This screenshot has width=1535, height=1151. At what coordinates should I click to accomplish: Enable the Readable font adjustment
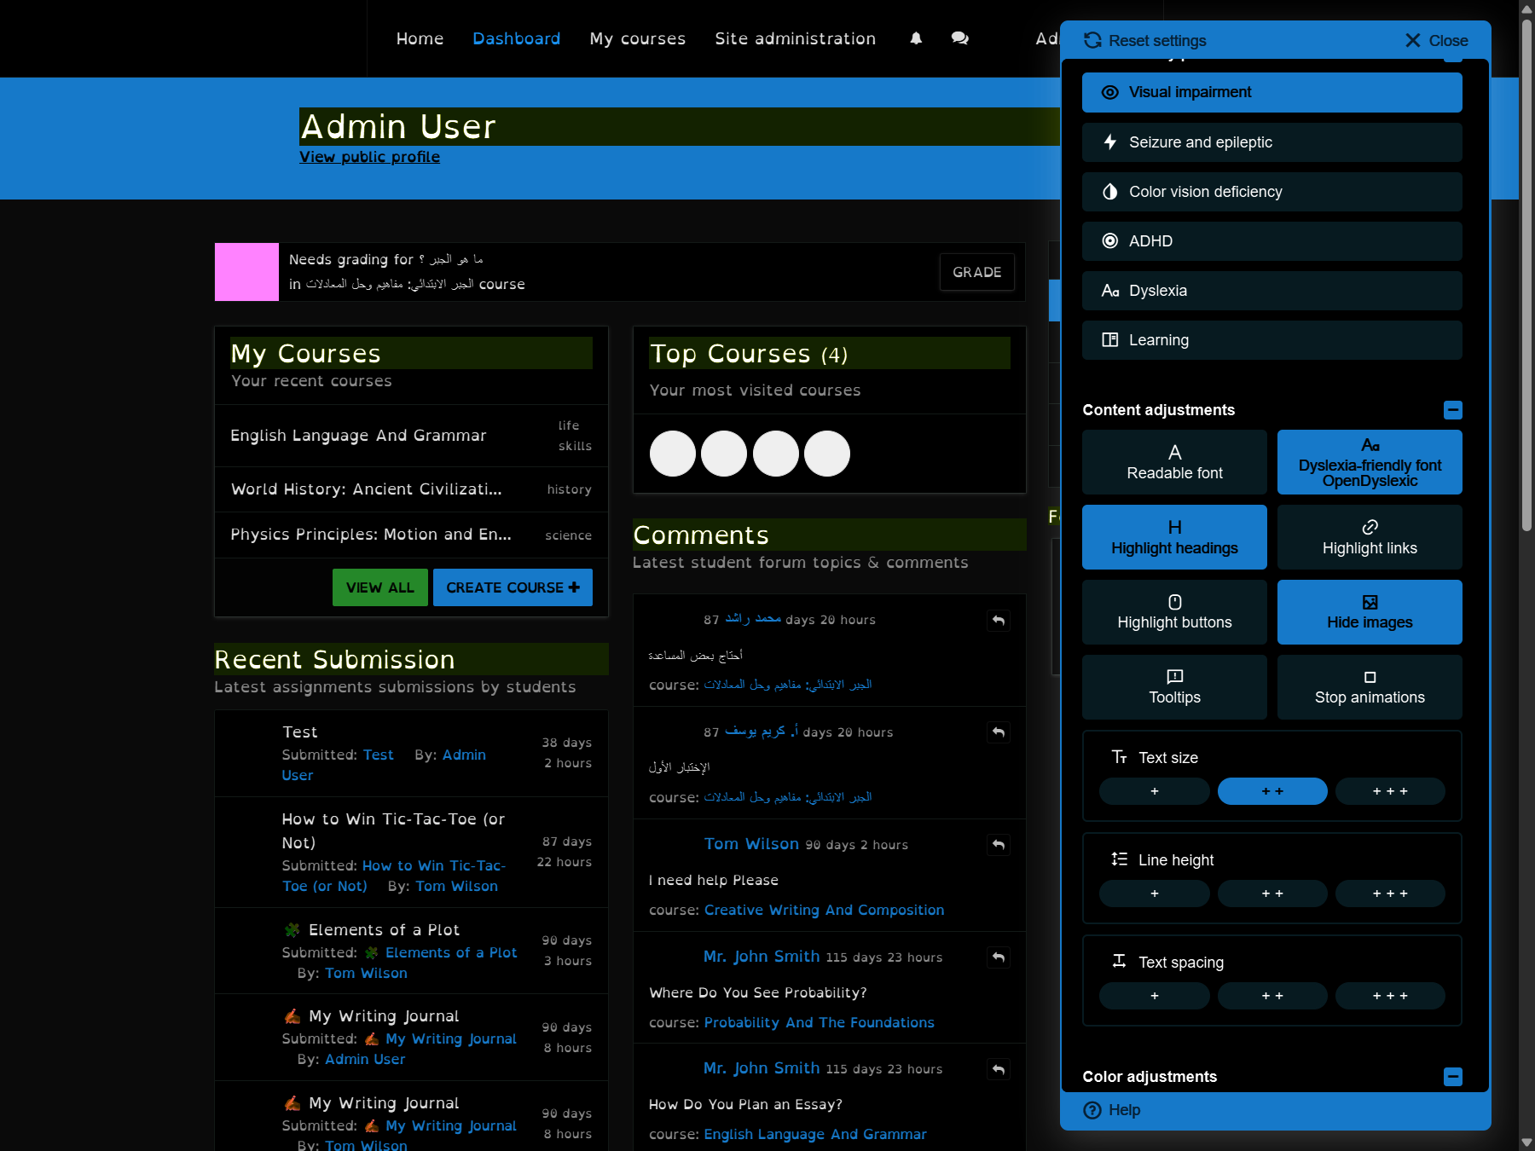click(x=1174, y=461)
